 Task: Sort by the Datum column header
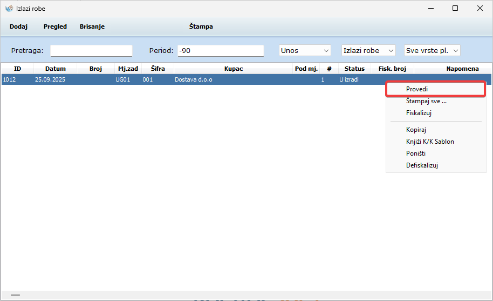point(55,69)
